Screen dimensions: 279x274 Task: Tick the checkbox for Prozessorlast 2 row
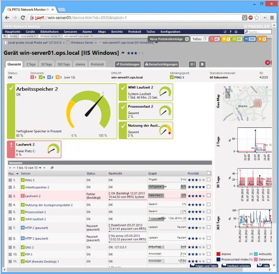pyautogui.click(x=209, y=211)
